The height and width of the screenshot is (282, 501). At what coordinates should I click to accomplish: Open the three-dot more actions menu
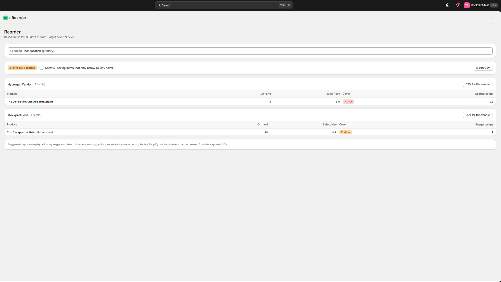click(x=494, y=18)
